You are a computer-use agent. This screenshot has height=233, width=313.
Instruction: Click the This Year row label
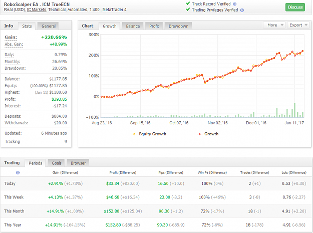(13, 225)
